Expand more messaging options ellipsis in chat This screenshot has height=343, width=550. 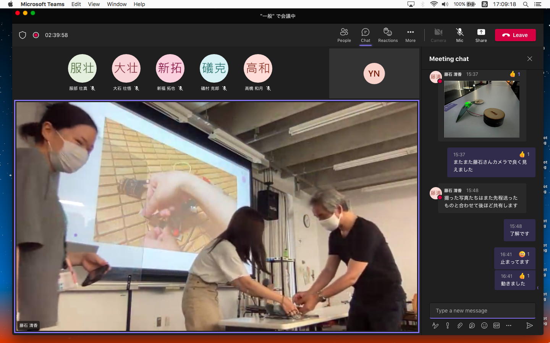[x=509, y=325]
